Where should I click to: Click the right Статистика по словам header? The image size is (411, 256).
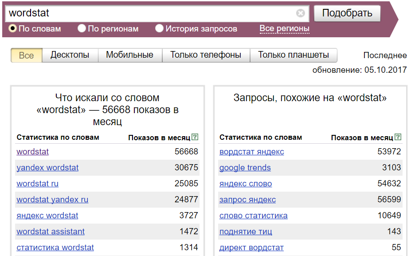[261, 138]
